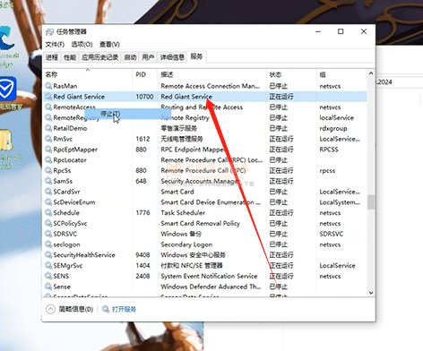
Task: Click the SDRSVC service gear icon
Action: coord(48,234)
